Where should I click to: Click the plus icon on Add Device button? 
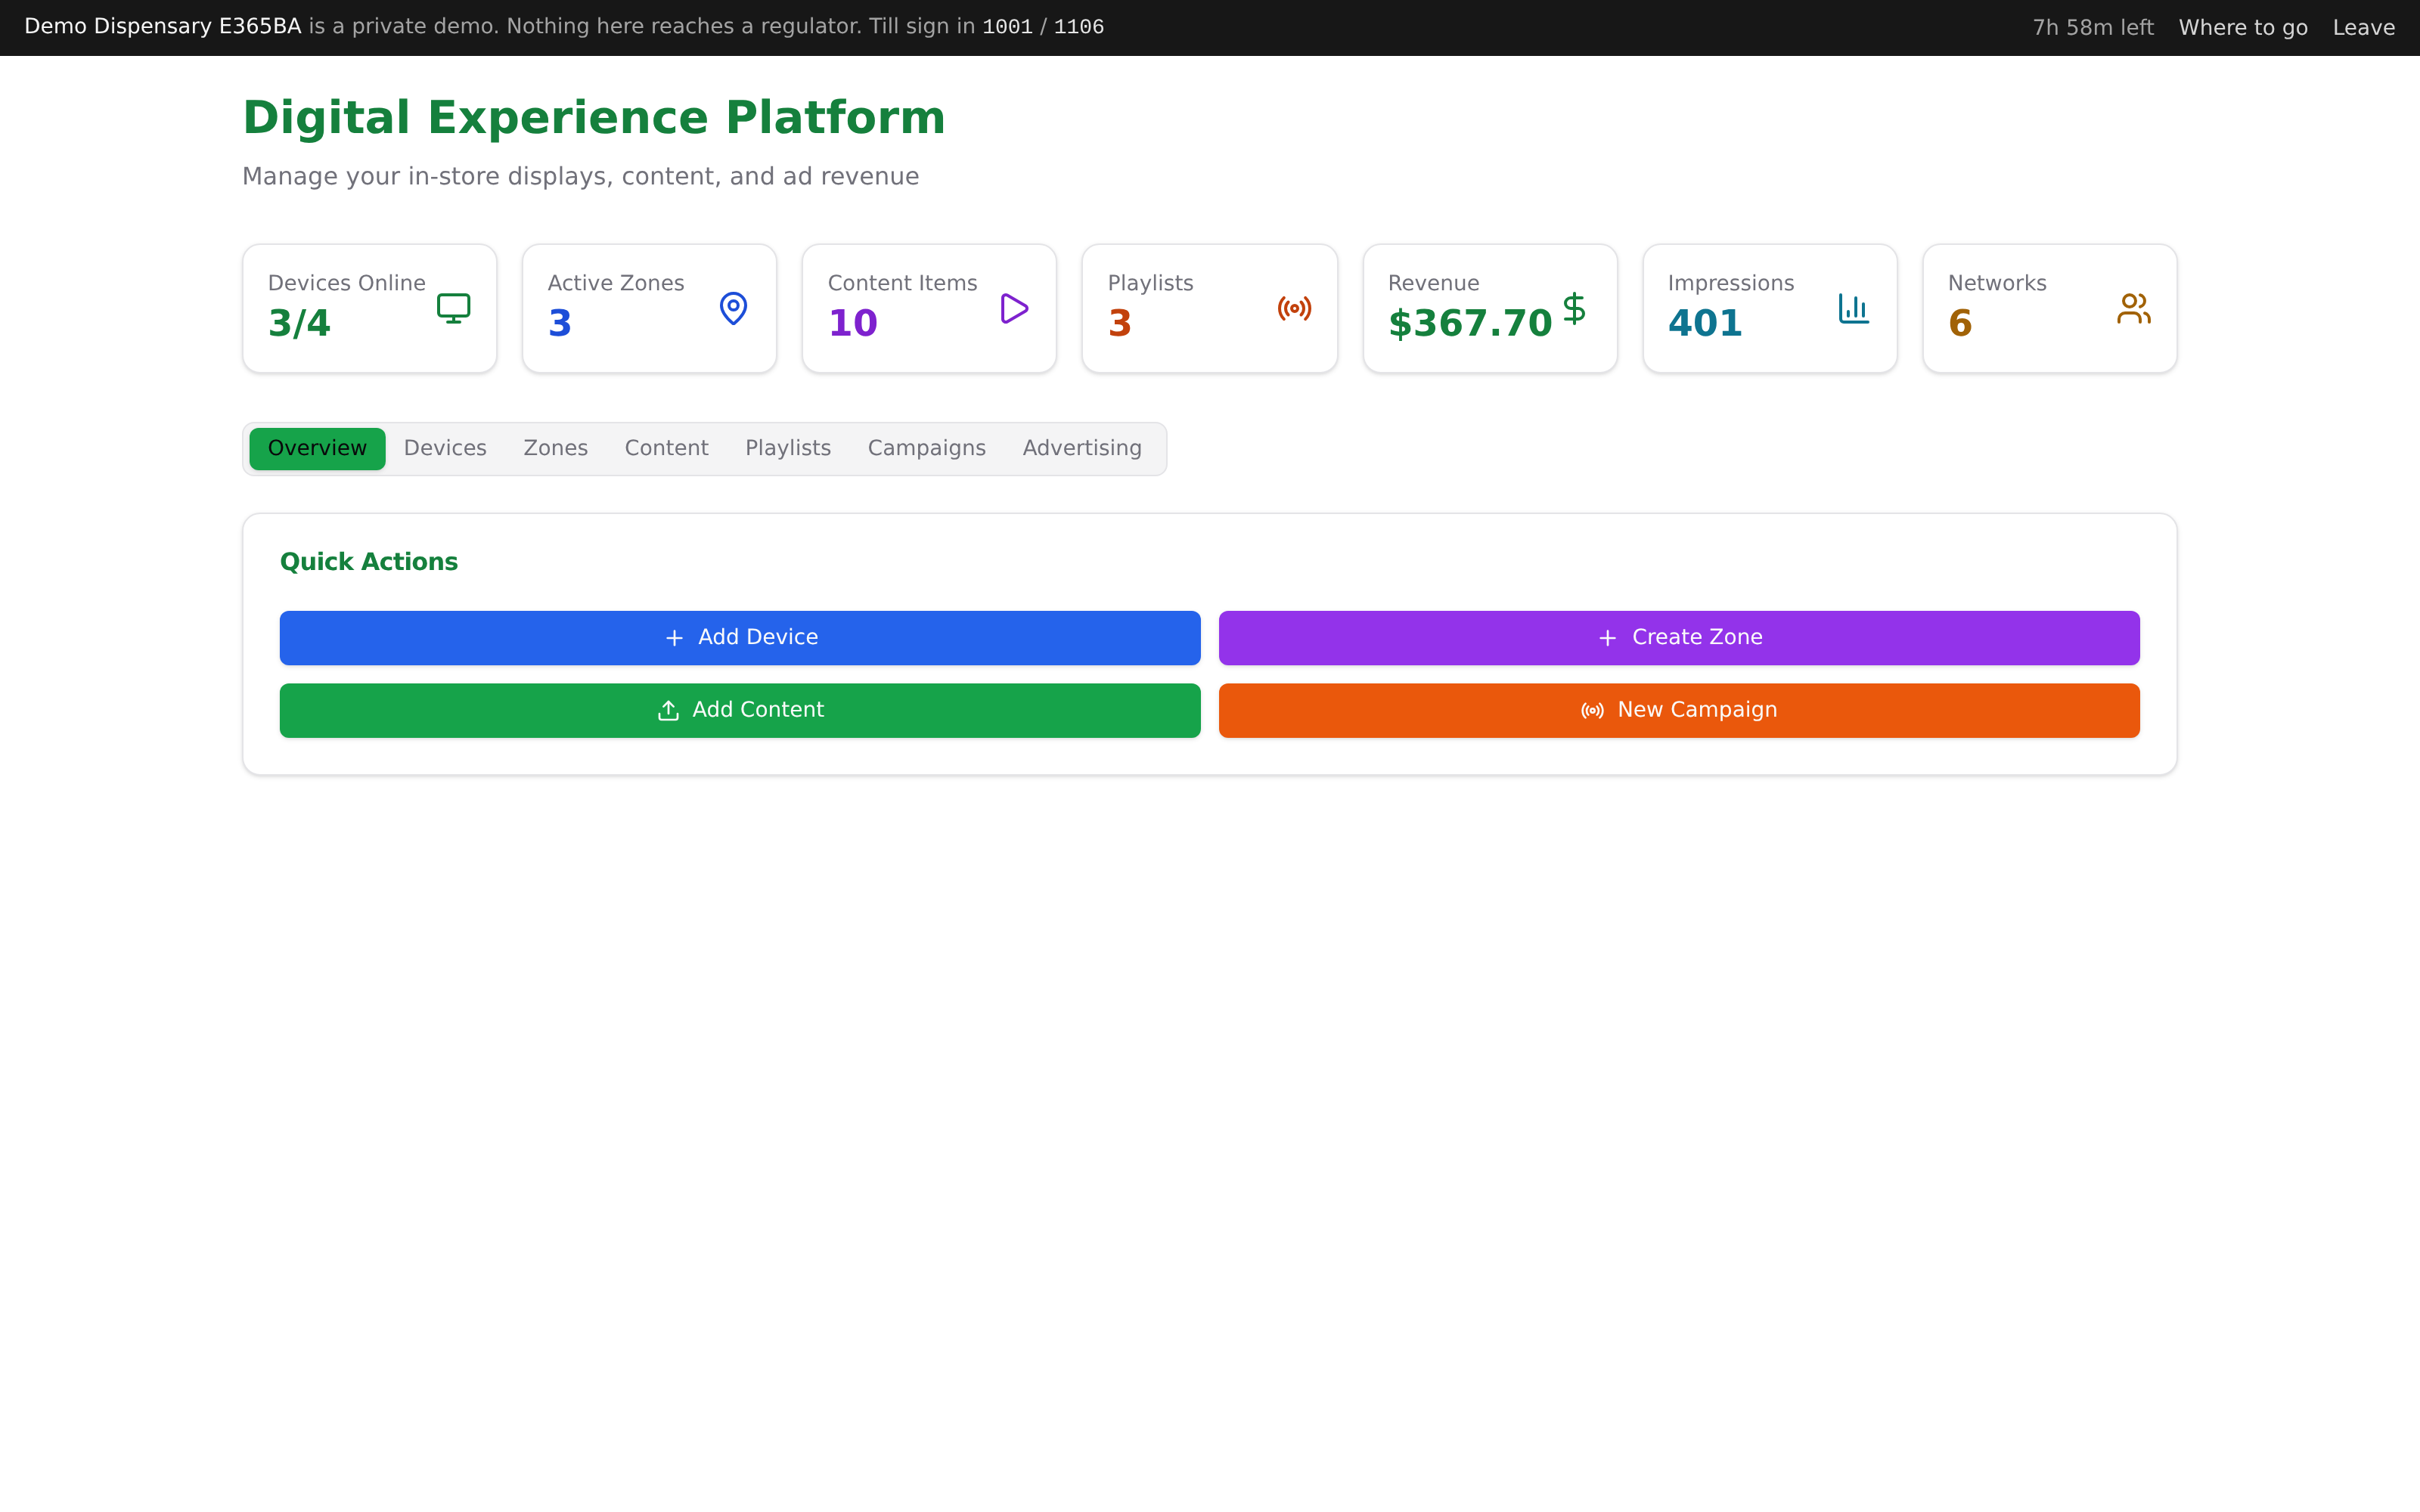[x=674, y=638]
